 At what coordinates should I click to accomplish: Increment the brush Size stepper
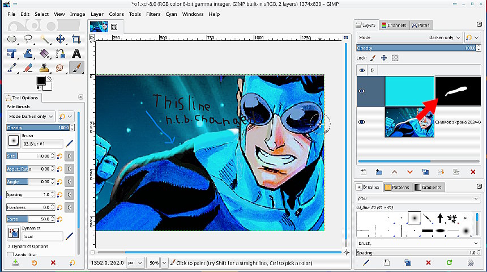(x=53, y=155)
